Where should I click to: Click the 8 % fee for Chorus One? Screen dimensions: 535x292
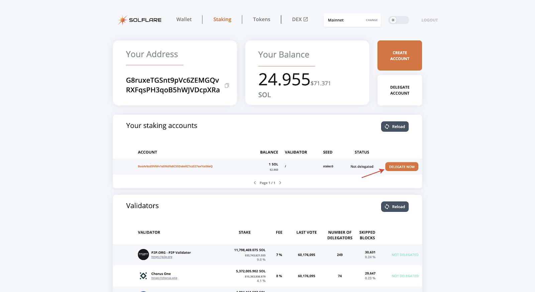pyautogui.click(x=279, y=276)
